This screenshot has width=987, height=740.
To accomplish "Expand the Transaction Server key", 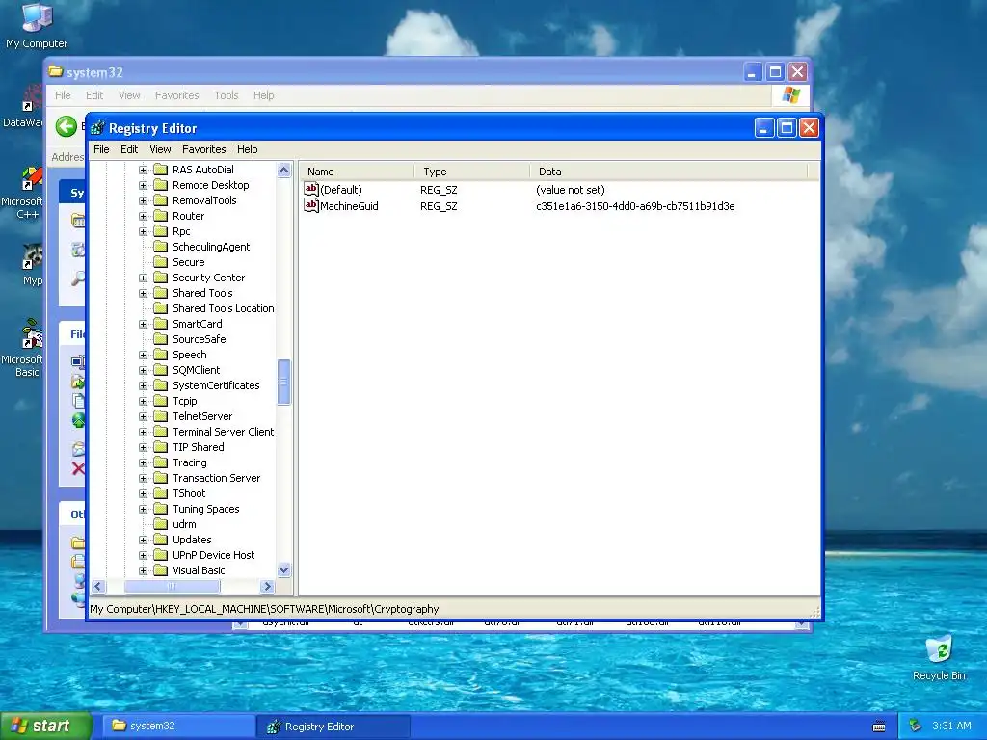I will tap(143, 478).
